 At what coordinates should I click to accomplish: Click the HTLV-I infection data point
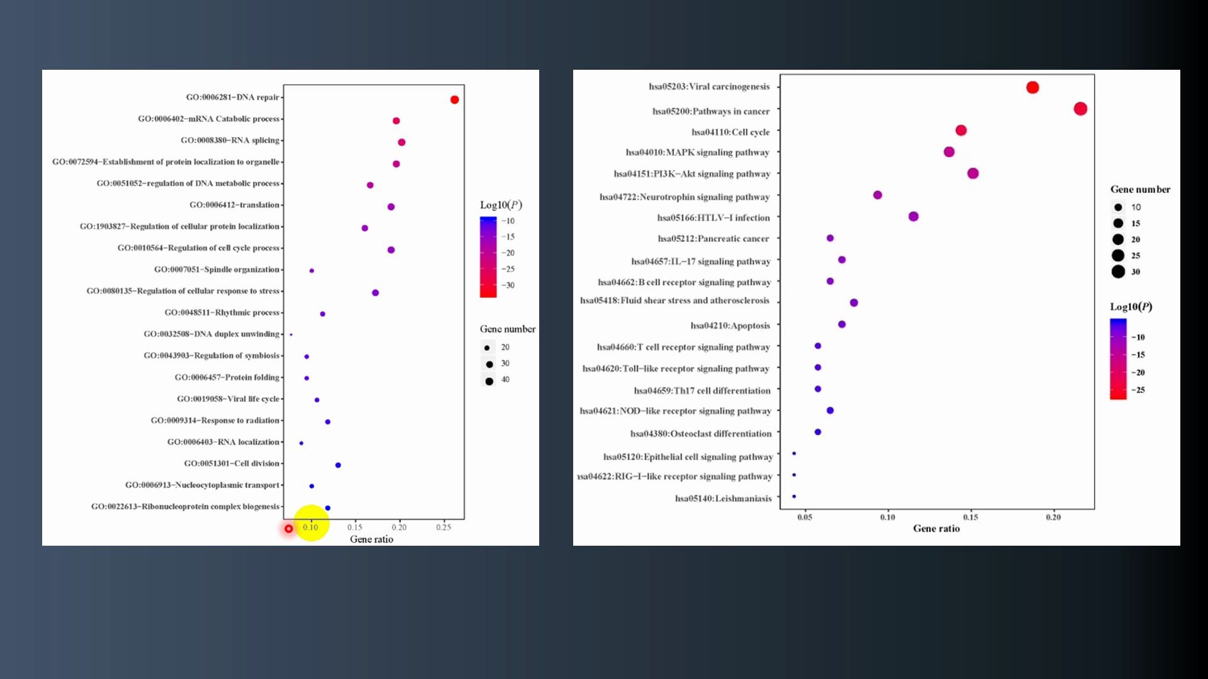pyautogui.click(x=914, y=217)
